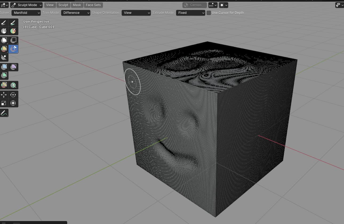
Task: Open the Sculpt Mode selector
Action: tap(26, 5)
